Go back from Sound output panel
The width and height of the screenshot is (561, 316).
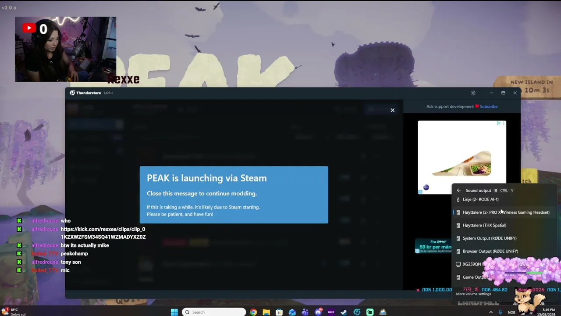pos(458,190)
